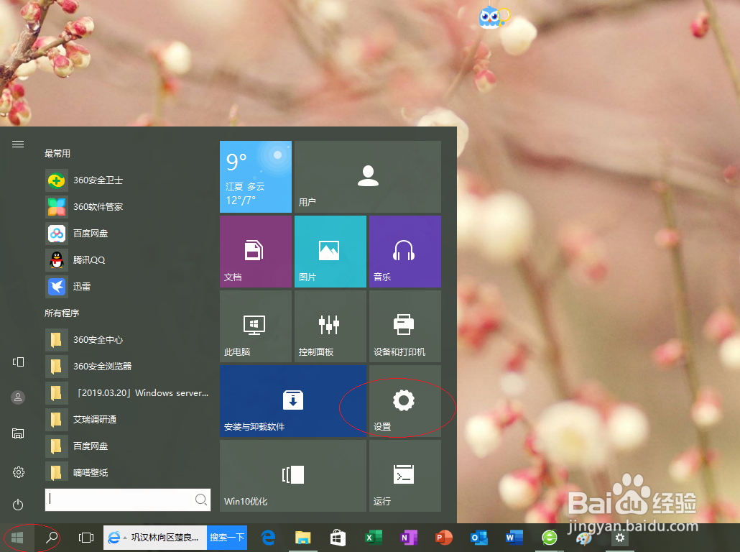Open the 设备和打印机 tile
740x552 pixels.
tap(405, 326)
